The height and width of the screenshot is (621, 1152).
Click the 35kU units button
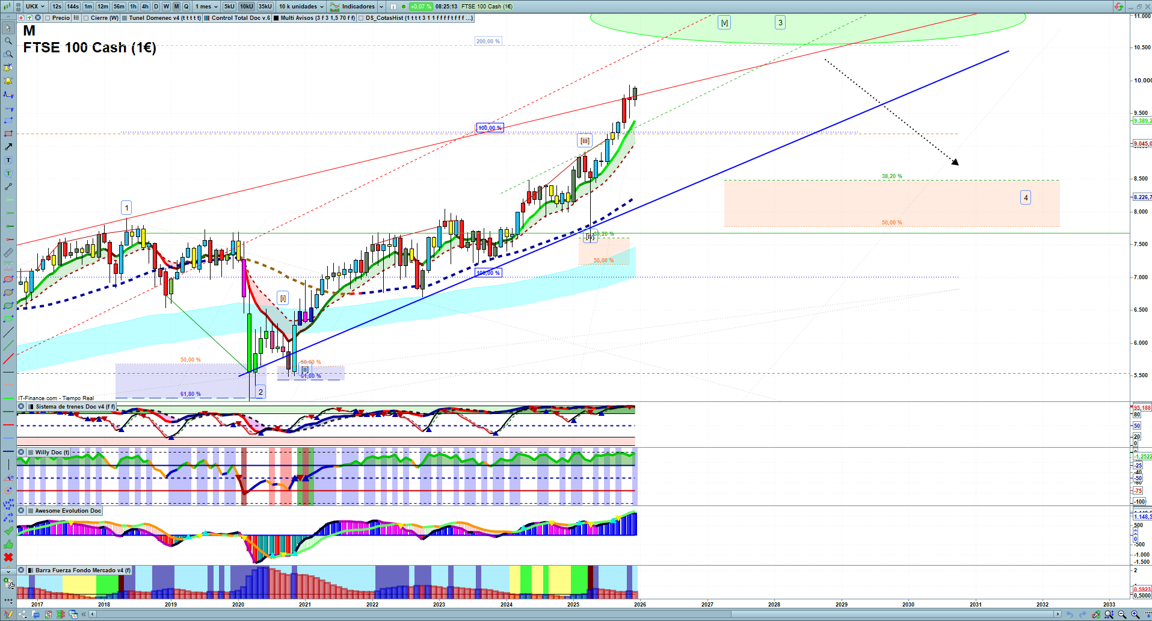265,7
